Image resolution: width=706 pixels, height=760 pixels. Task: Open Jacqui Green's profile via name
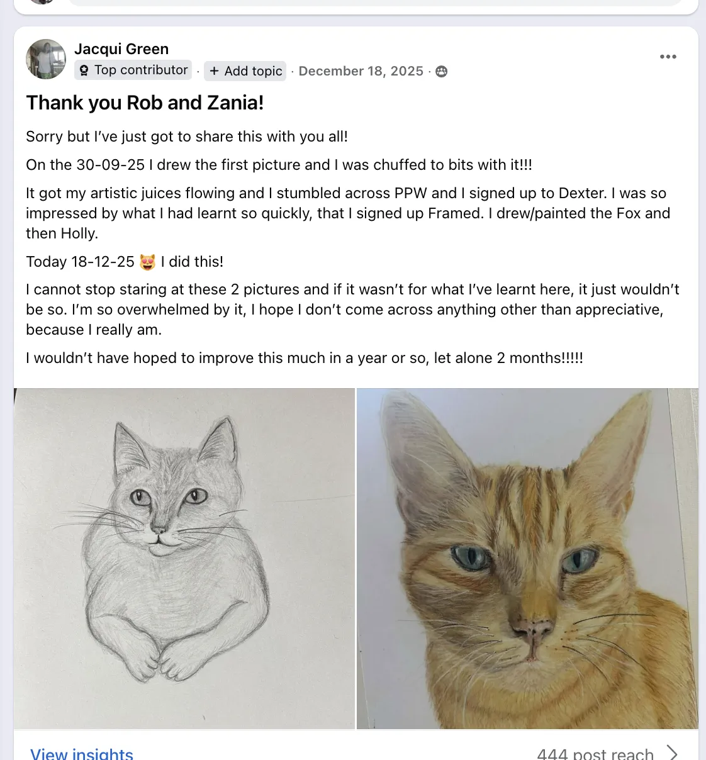click(x=121, y=49)
